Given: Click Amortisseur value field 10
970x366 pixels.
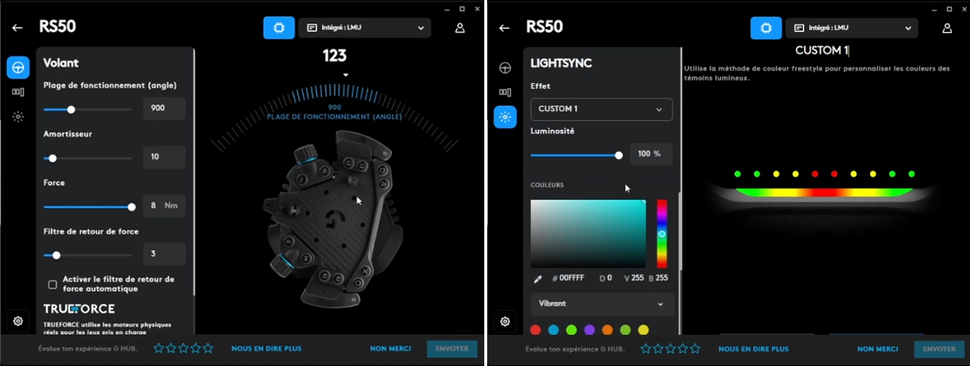Looking at the screenshot, I should point(164,157).
